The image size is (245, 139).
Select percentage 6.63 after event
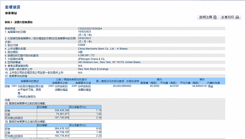(x=99, y=129)
